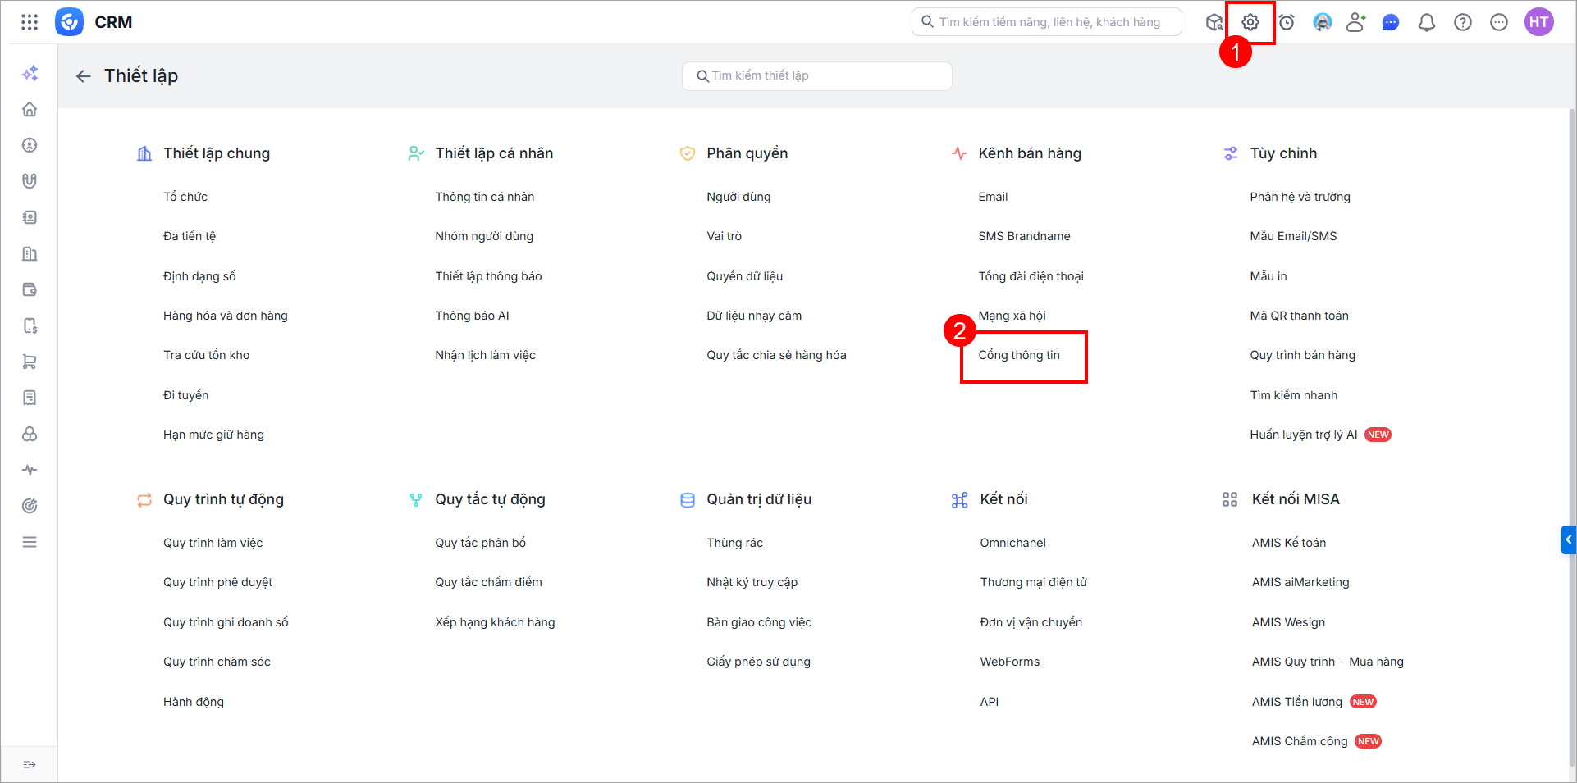Image resolution: width=1577 pixels, height=783 pixels.
Task: Open AMIS Kế toán connection
Action: coord(1289,543)
